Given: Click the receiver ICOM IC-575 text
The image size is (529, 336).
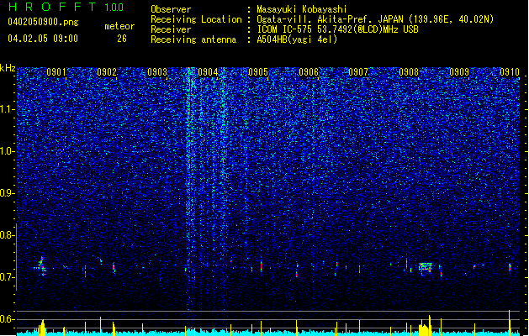Looking at the screenshot, I should (337, 29).
